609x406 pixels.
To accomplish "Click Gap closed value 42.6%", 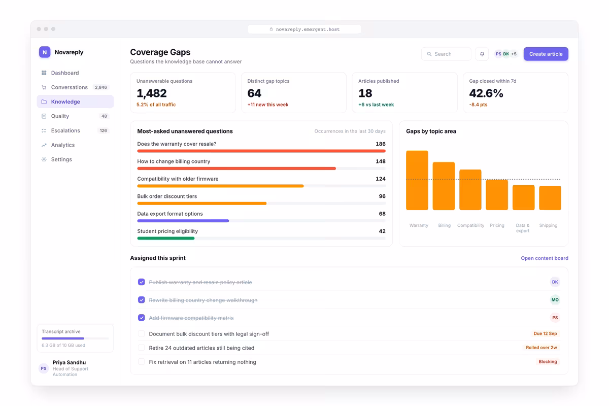I will [x=486, y=93].
